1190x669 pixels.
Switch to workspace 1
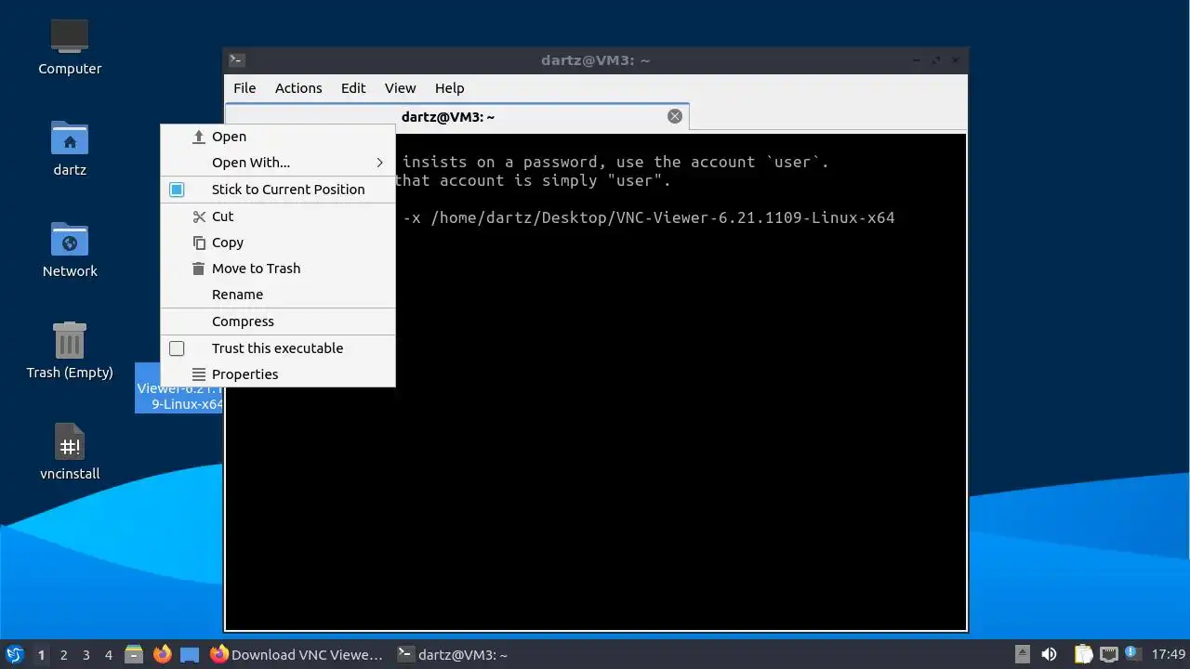pyautogui.click(x=41, y=655)
